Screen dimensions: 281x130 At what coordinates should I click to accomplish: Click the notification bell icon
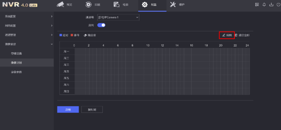264,5
